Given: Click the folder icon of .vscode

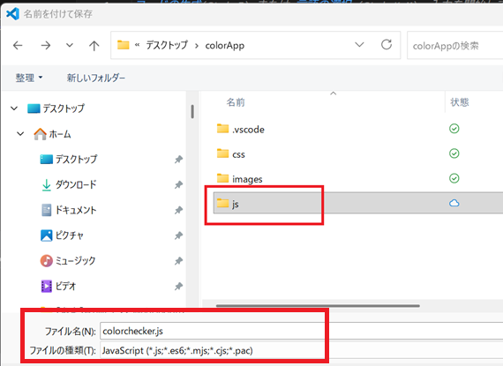Looking at the screenshot, I should [x=222, y=129].
